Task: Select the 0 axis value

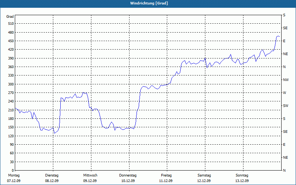Action: pos(13,171)
